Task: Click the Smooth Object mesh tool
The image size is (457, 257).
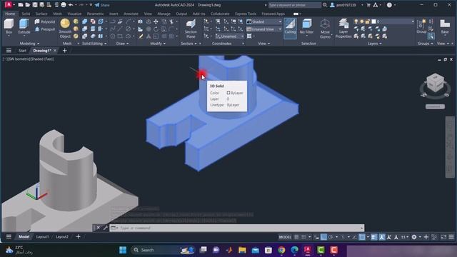Action: 65,29
